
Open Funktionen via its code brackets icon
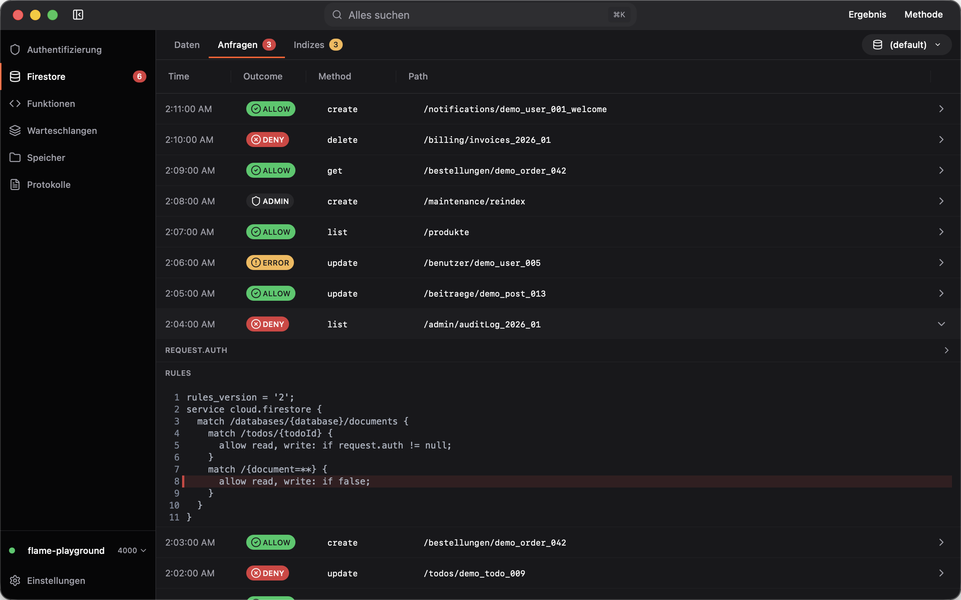coord(15,103)
